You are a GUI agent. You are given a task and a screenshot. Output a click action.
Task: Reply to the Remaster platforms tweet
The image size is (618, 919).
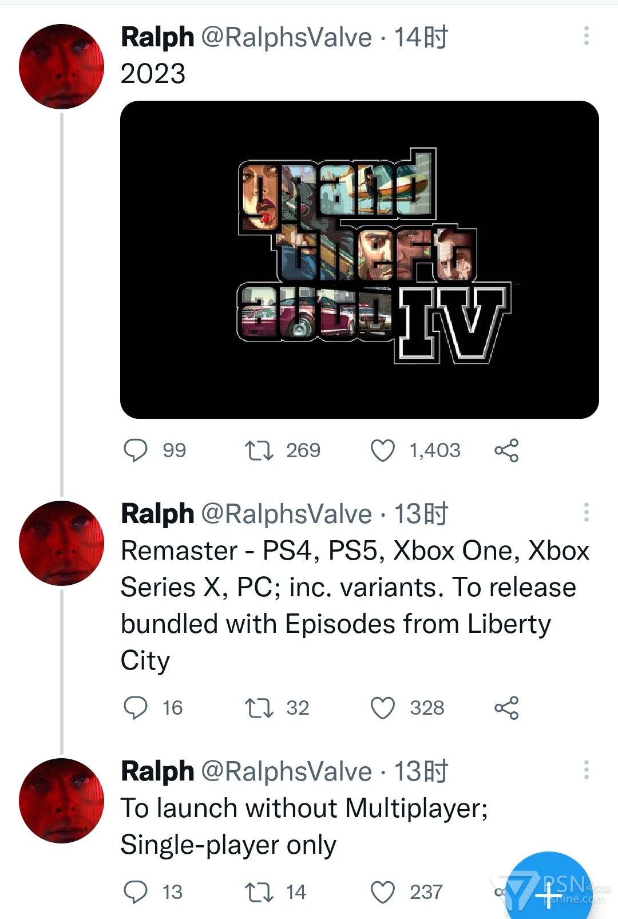coord(136,708)
